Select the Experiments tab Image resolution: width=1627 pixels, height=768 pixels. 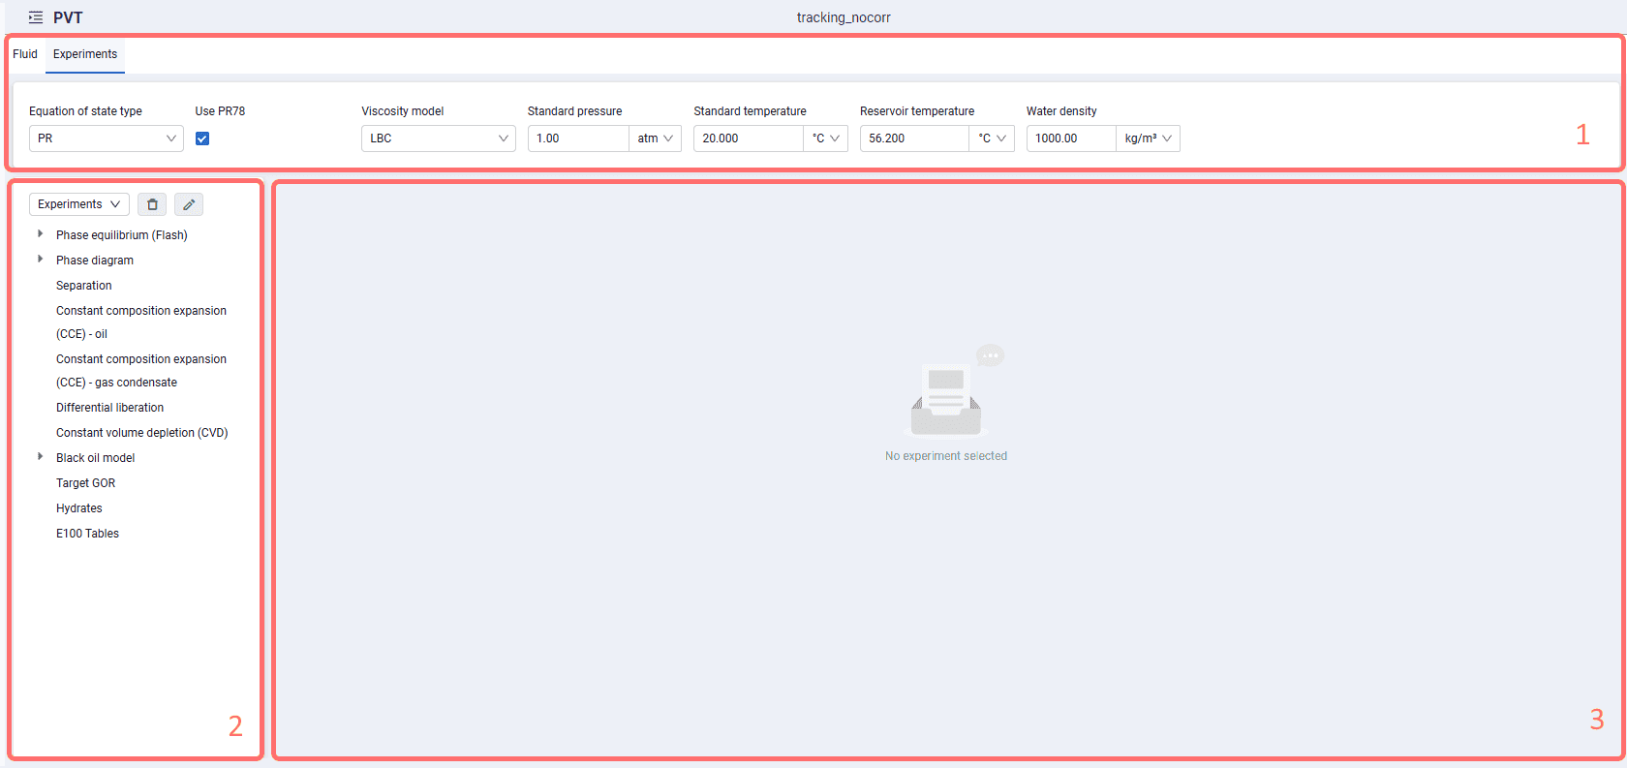(85, 54)
